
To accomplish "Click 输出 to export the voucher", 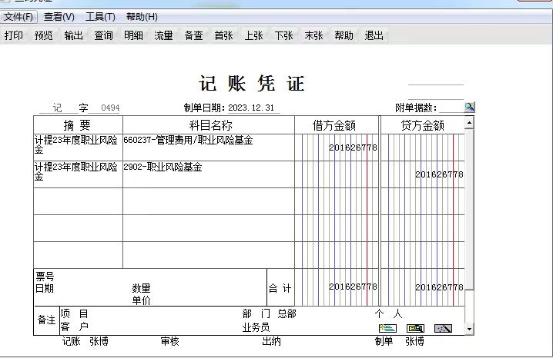I will click(74, 35).
